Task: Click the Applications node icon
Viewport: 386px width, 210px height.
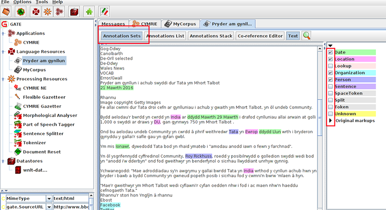Action: tap(11, 33)
